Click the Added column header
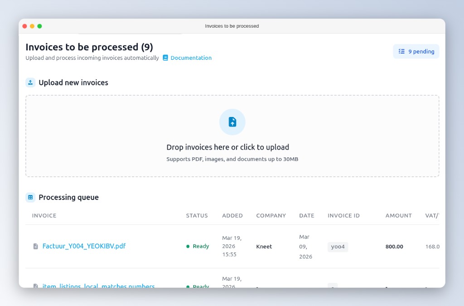 (x=232, y=216)
